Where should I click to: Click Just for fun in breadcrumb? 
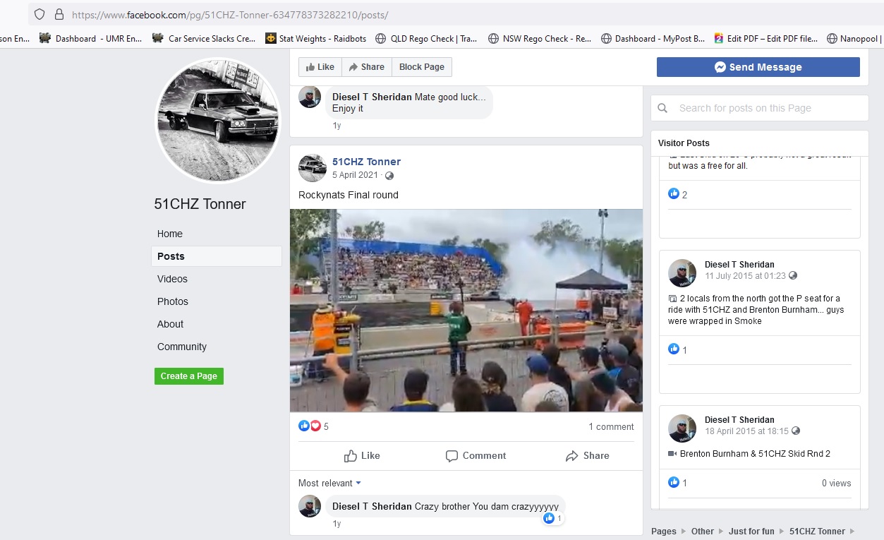point(751,532)
